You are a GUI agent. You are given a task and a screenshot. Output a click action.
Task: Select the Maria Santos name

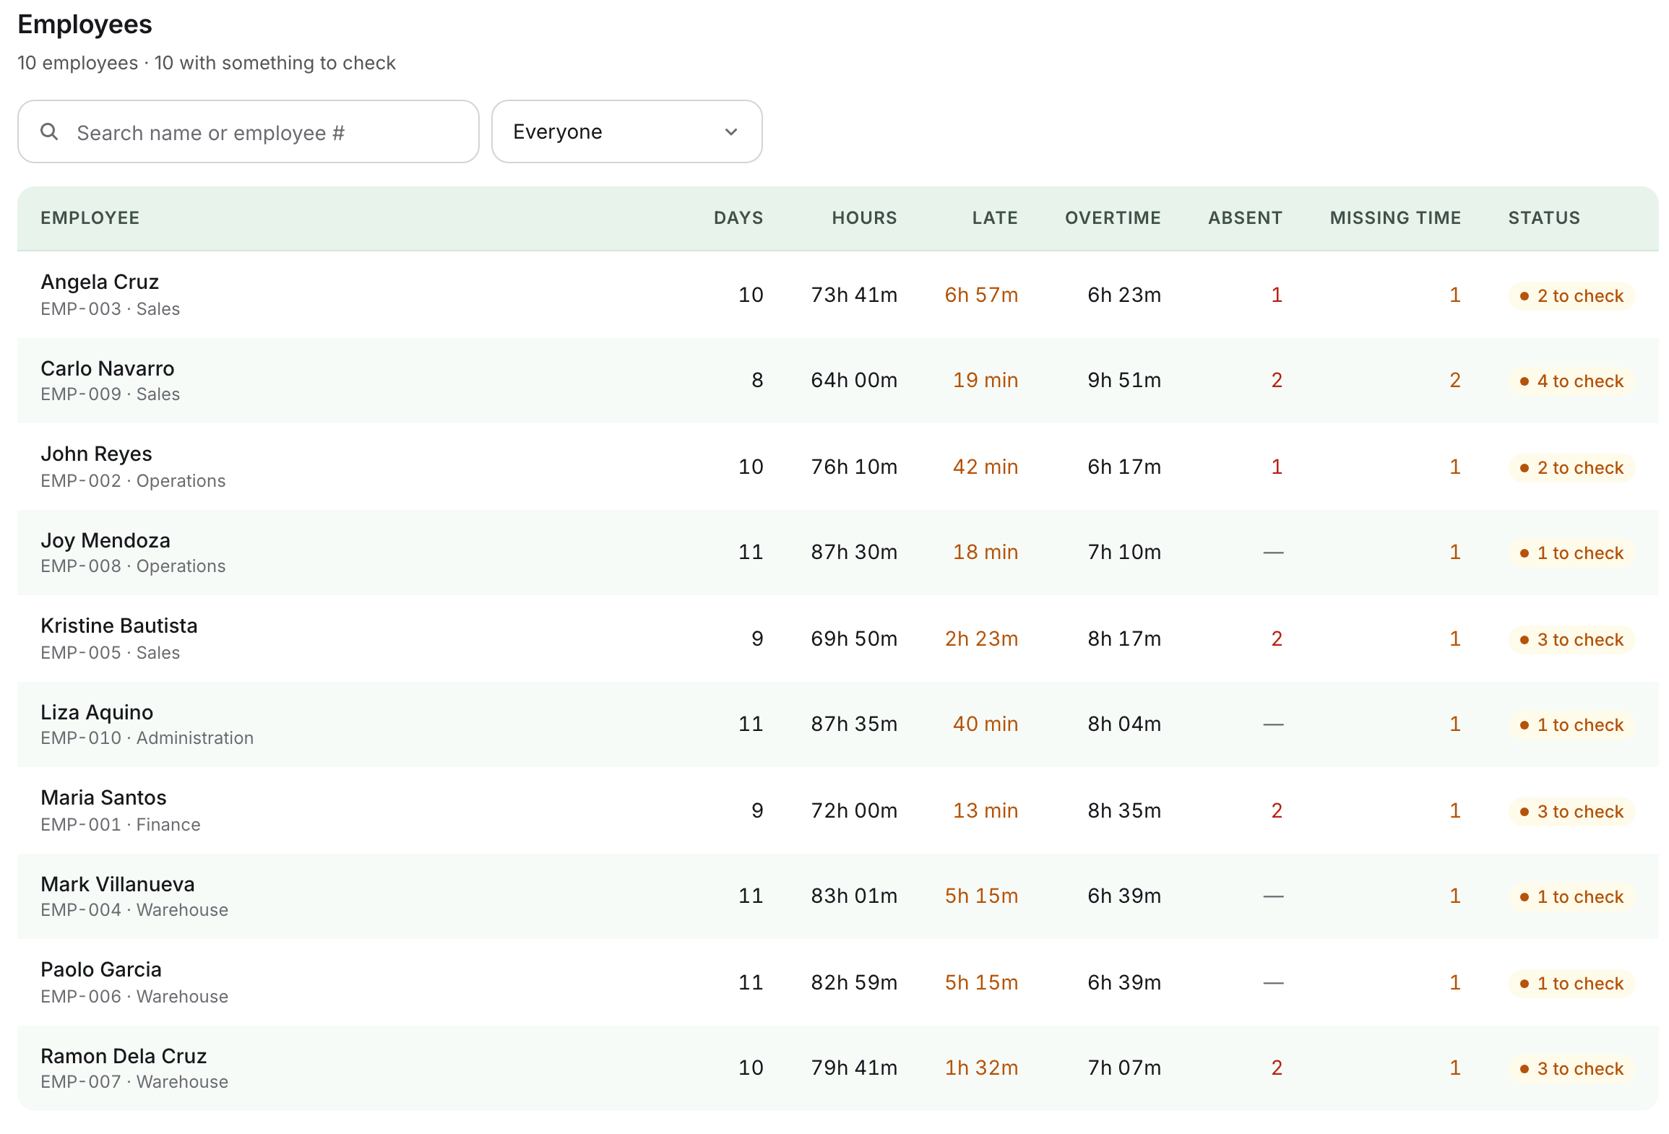[x=103, y=797]
